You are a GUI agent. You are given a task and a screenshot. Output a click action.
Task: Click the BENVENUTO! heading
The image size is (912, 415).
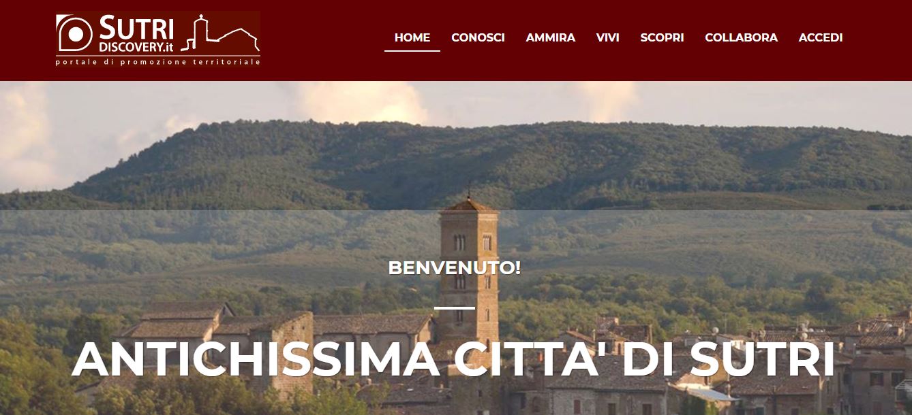[455, 267]
